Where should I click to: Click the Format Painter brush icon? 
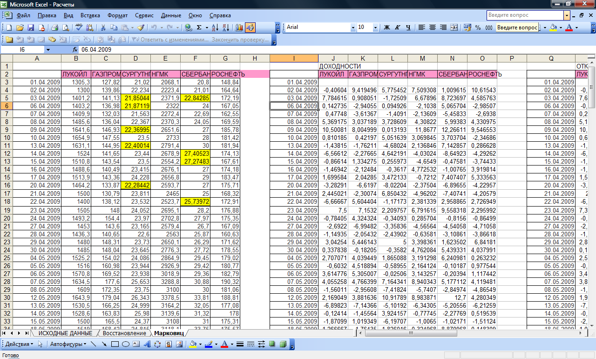coord(141,28)
